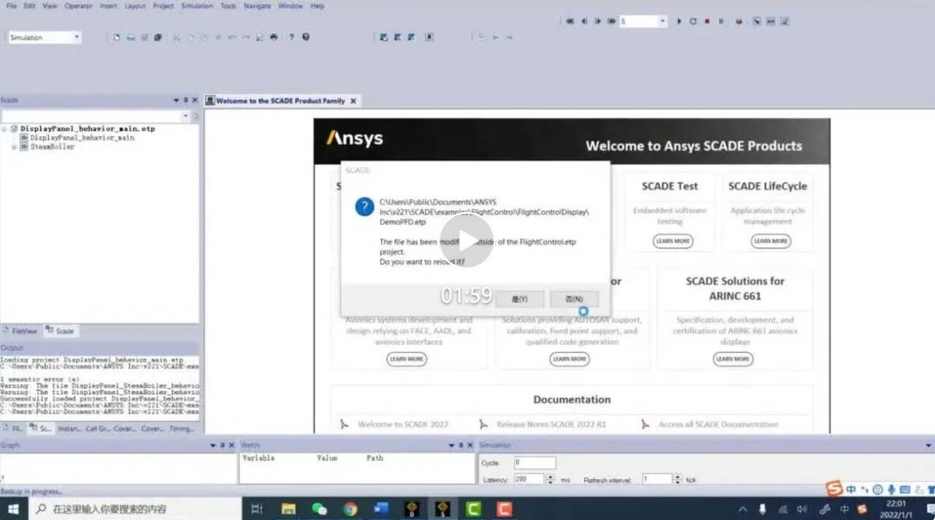Click the Open folder toolbar icon
Screen dimensions: 935x520
[x=131, y=37]
